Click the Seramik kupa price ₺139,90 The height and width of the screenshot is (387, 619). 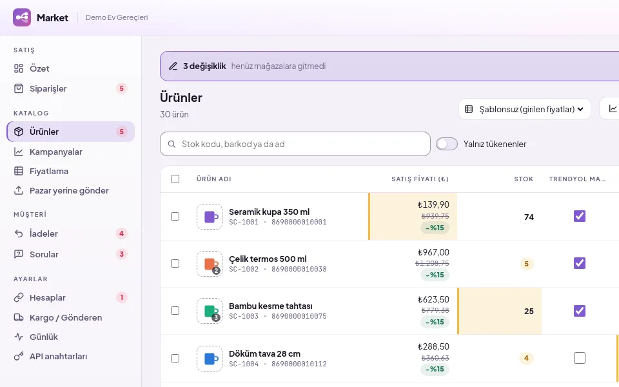(x=433, y=204)
